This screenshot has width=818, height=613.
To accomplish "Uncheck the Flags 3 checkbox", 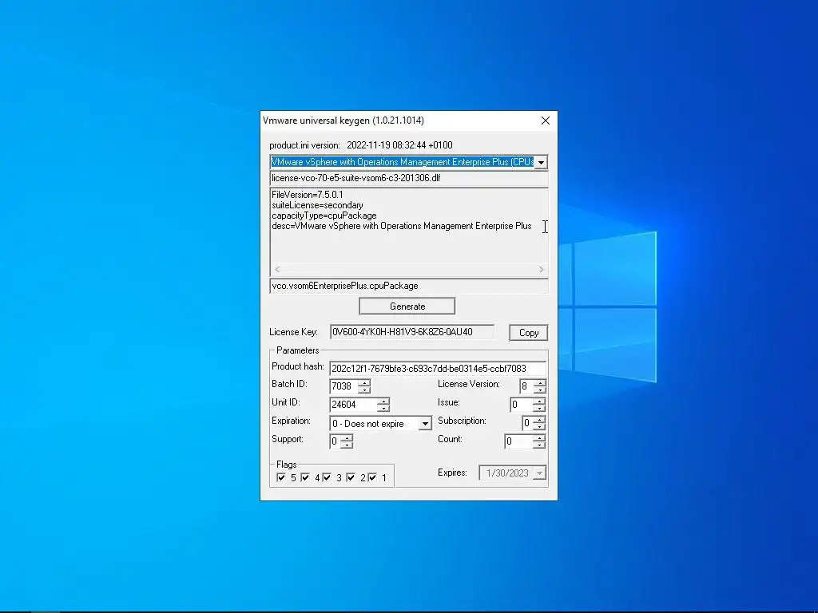I will [x=327, y=477].
